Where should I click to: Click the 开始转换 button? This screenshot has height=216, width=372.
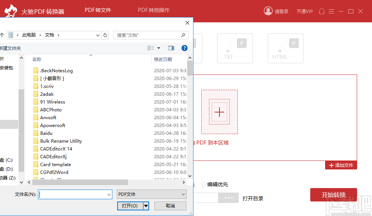click(x=334, y=195)
